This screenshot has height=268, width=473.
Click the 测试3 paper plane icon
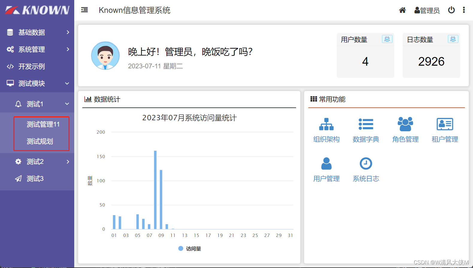[18, 178]
